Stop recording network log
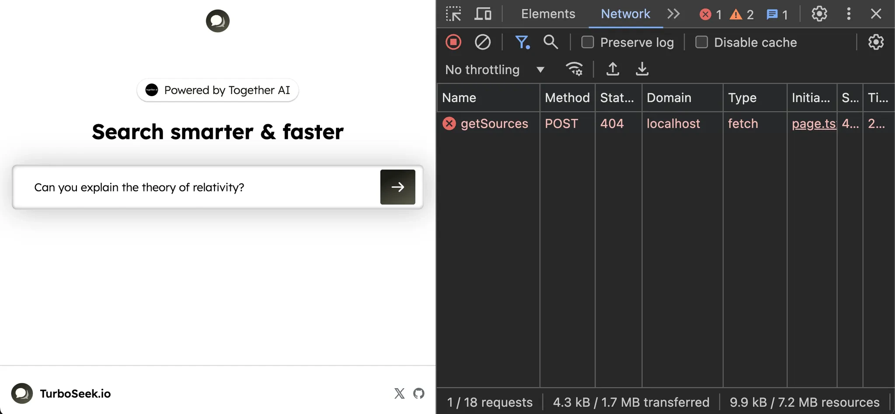 pyautogui.click(x=453, y=42)
